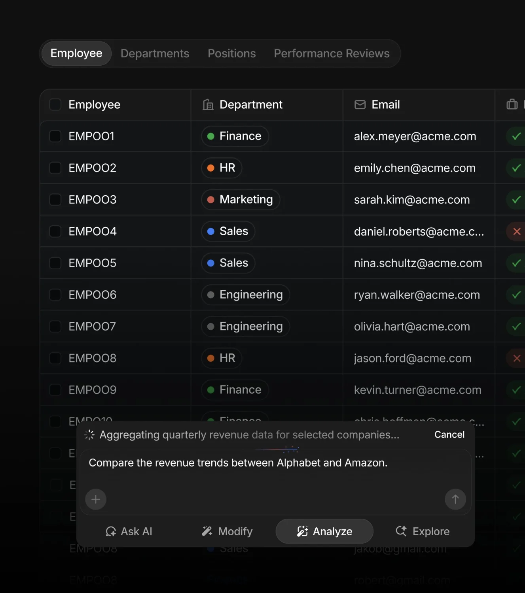Viewport: 525px width, 593px height.
Task: Select the Explore mode
Action: click(x=423, y=531)
